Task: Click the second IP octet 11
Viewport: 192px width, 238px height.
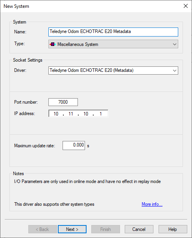Action: (71, 114)
